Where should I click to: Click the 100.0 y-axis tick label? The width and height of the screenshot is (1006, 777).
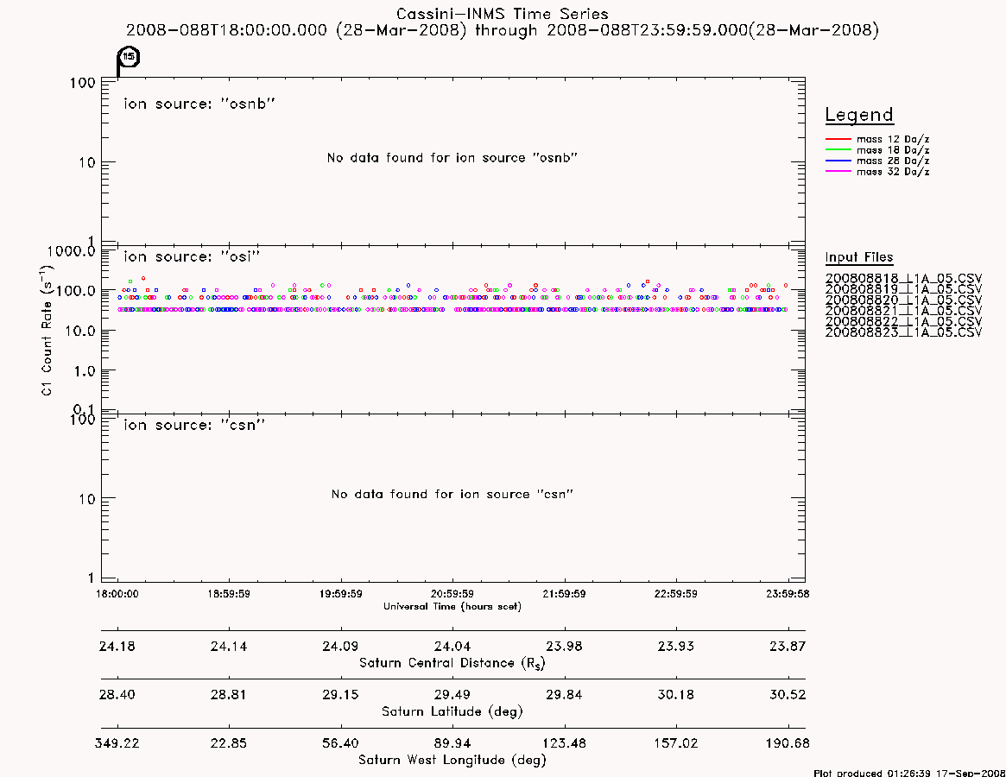[x=75, y=291]
